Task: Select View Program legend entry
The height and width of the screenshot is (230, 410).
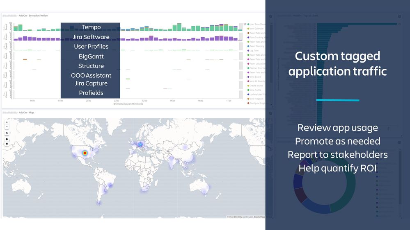Action: coord(255,99)
